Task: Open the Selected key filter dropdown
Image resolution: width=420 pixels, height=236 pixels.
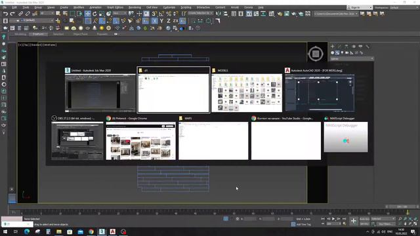Action: (x=383, y=219)
